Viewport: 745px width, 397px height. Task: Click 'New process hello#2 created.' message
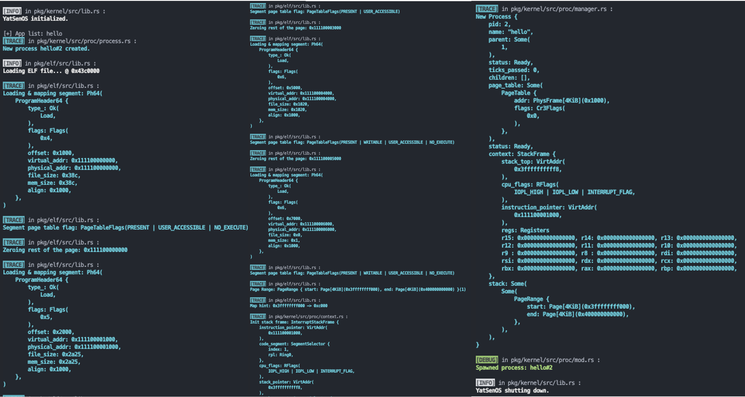click(x=46, y=48)
